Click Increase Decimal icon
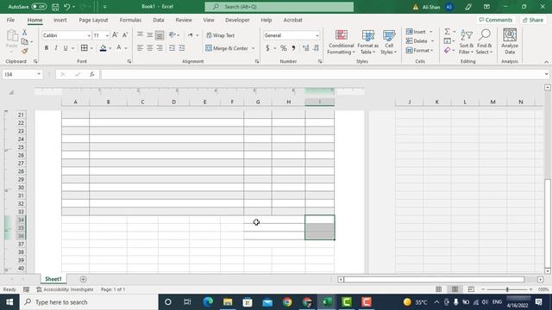The width and height of the screenshot is (552, 310). pos(305,48)
